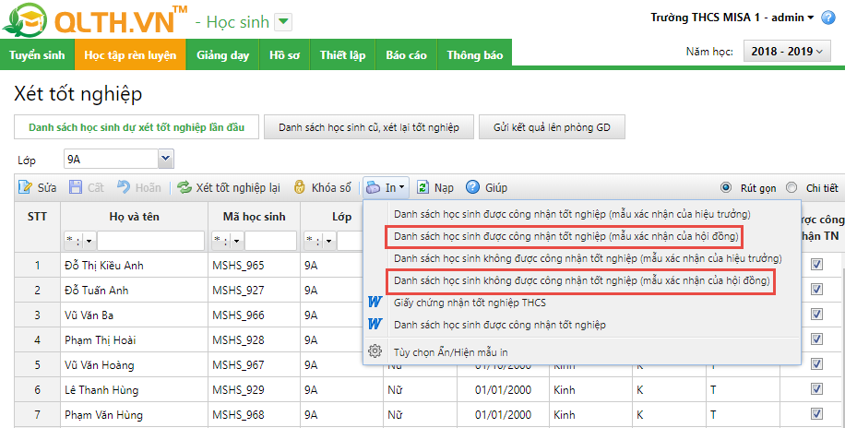
Task: Choose công nhận tốt nghiệp list (mẫu hiệu trưởng)
Action: (x=572, y=214)
